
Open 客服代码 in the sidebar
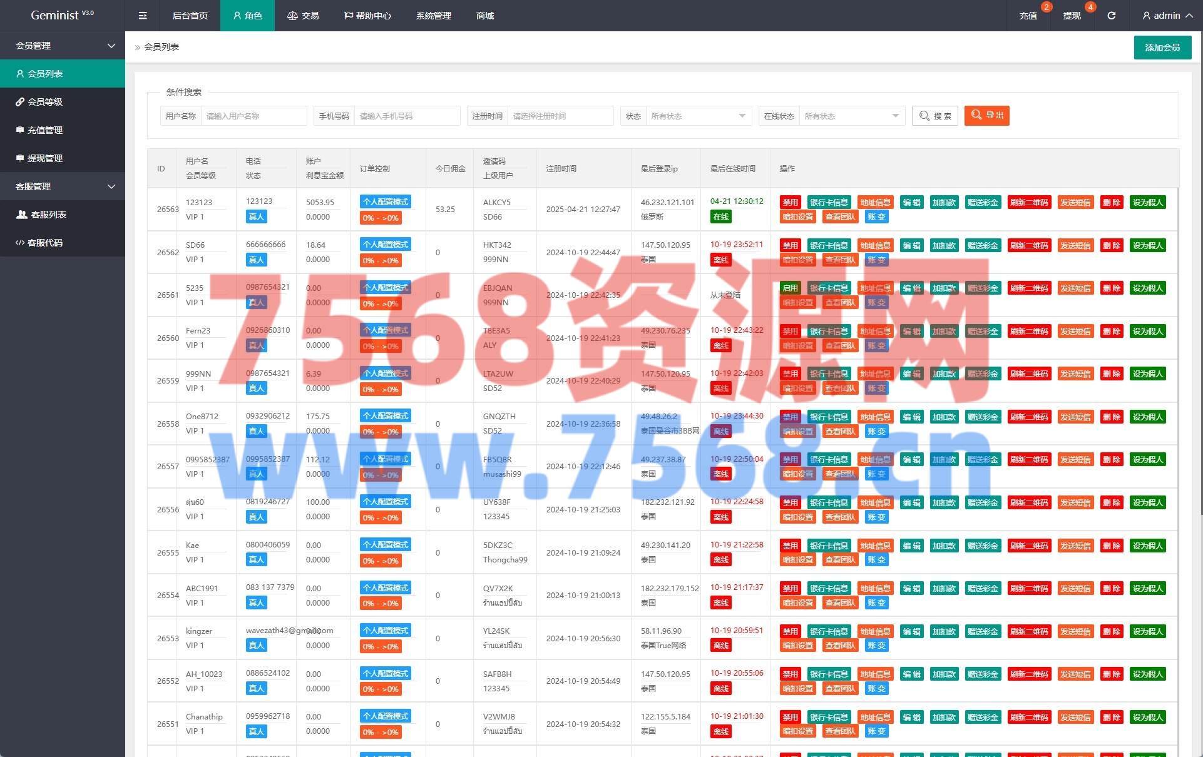(x=45, y=243)
